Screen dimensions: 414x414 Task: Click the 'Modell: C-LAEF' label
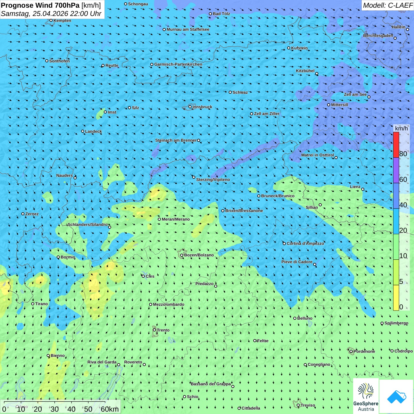click(x=388, y=5)
